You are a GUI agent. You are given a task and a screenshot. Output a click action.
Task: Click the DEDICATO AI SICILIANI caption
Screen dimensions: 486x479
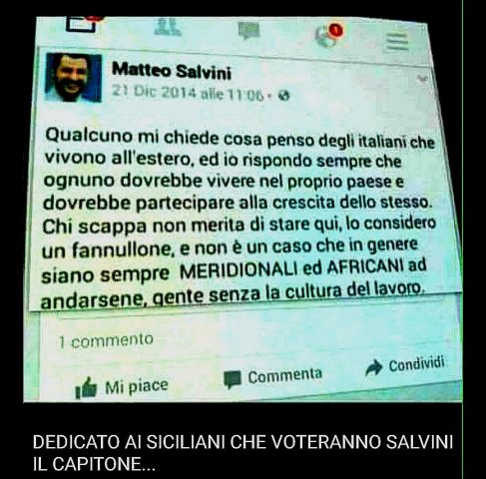243,453
